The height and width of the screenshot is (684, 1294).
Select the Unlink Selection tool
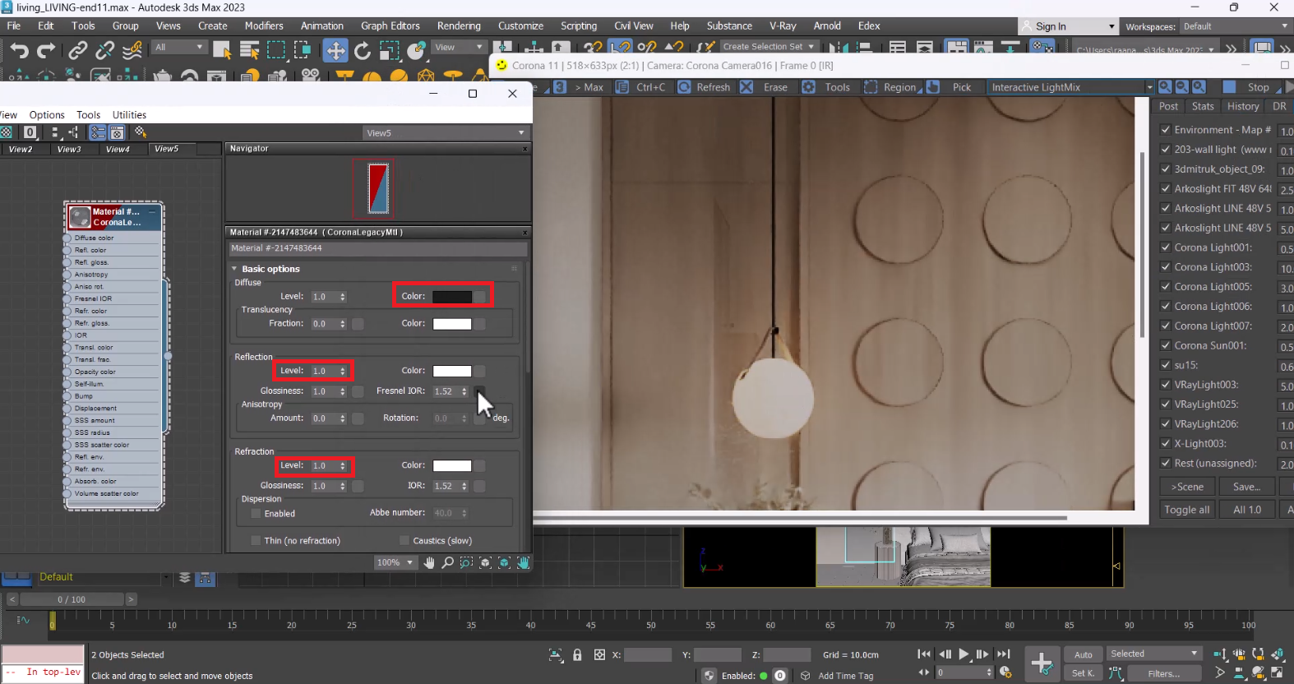[104, 51]
